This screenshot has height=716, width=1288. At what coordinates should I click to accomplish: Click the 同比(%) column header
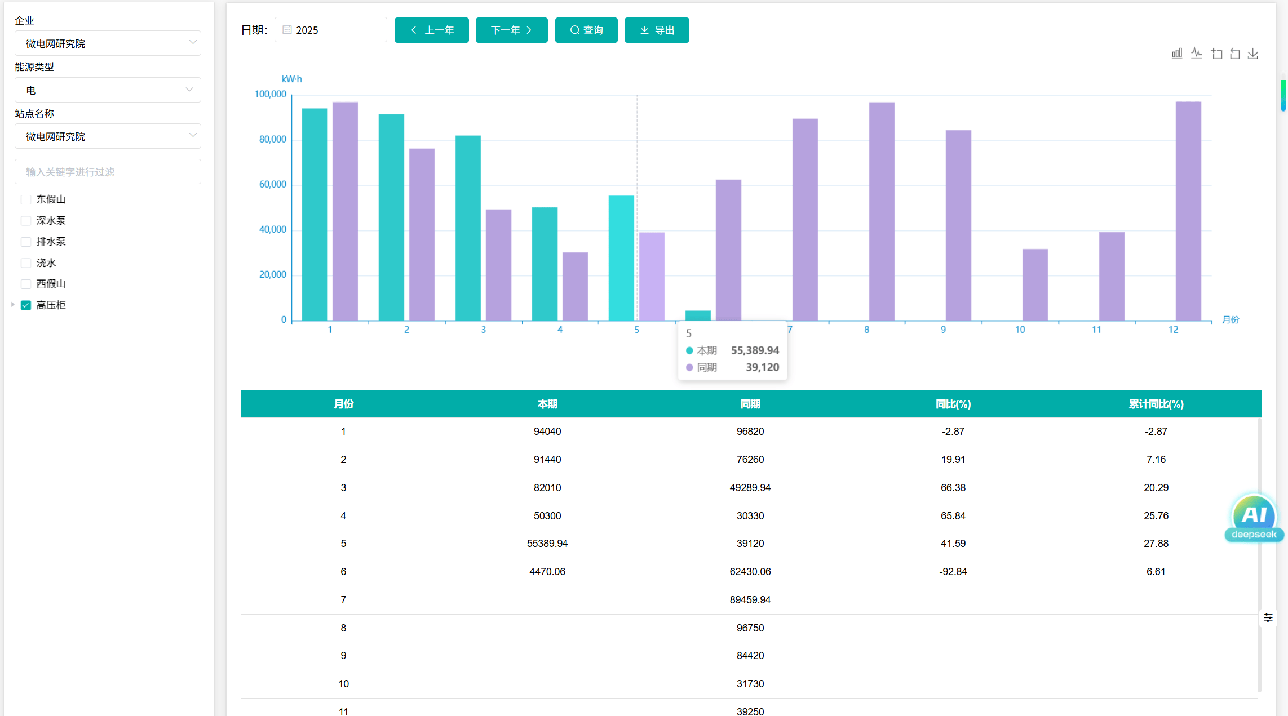point(953,404)
